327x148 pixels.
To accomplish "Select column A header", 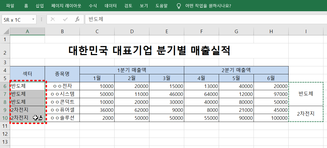I will pos(27,31).
